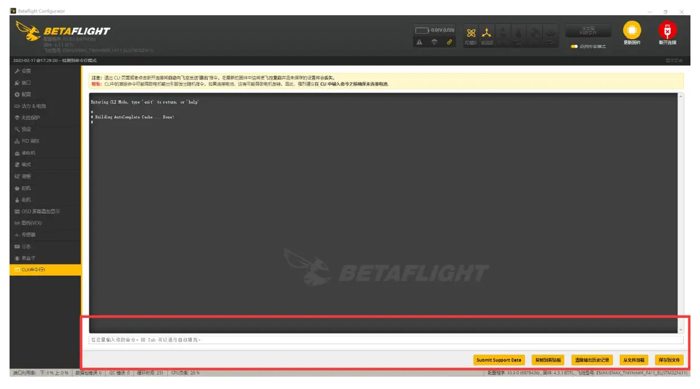This screenshot has width=700, height=389.
Task: Click the 保存到文件 save to file button
Action: (669, 360)
